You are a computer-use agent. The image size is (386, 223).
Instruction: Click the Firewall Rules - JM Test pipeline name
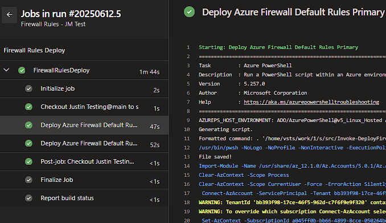(53, 24)
